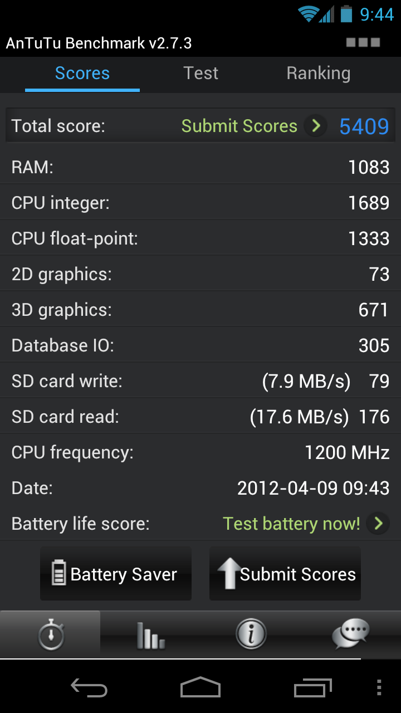The height and width of the screenshot is (713, 401).
Task: Tap the Wi-Fi status bar icon
Action: (x=308, y=14)
